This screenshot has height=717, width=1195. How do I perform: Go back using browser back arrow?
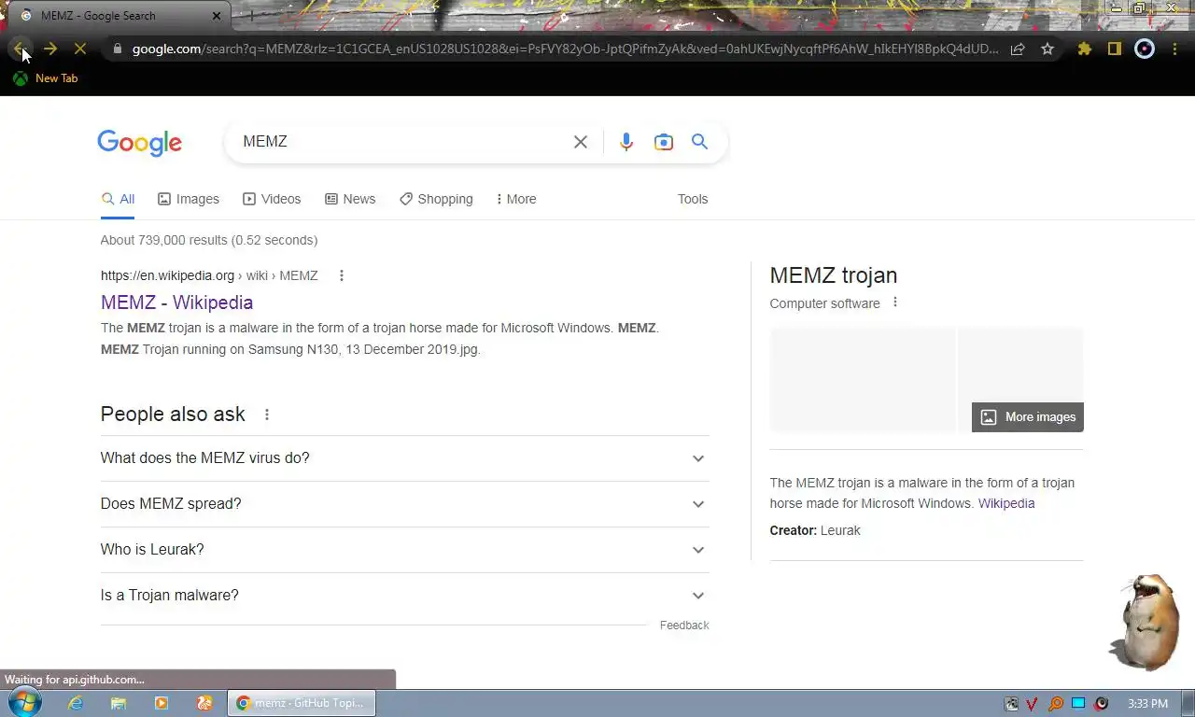20,49
